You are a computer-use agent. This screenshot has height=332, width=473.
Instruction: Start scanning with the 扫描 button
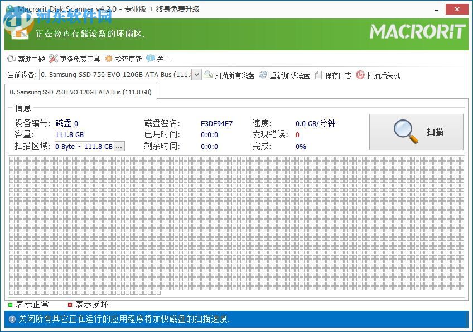tap(416, 132)
